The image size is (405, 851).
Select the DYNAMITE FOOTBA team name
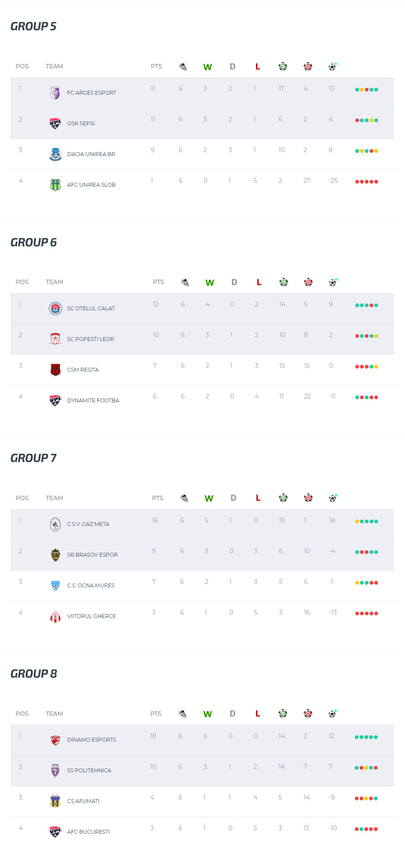93,401
